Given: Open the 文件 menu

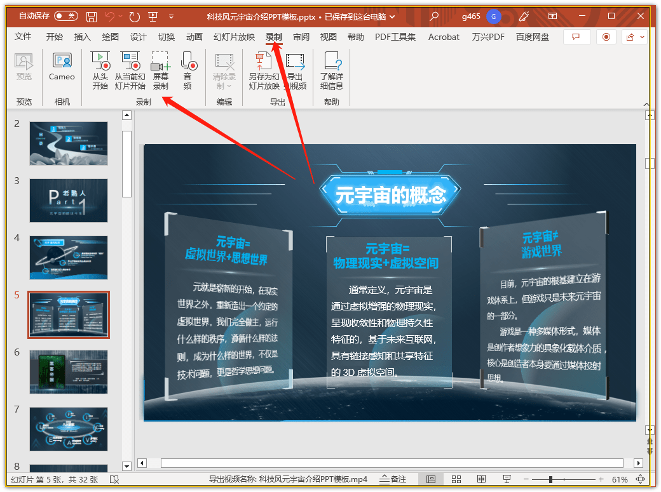Looking at the screenshot, I should (23, 37).
